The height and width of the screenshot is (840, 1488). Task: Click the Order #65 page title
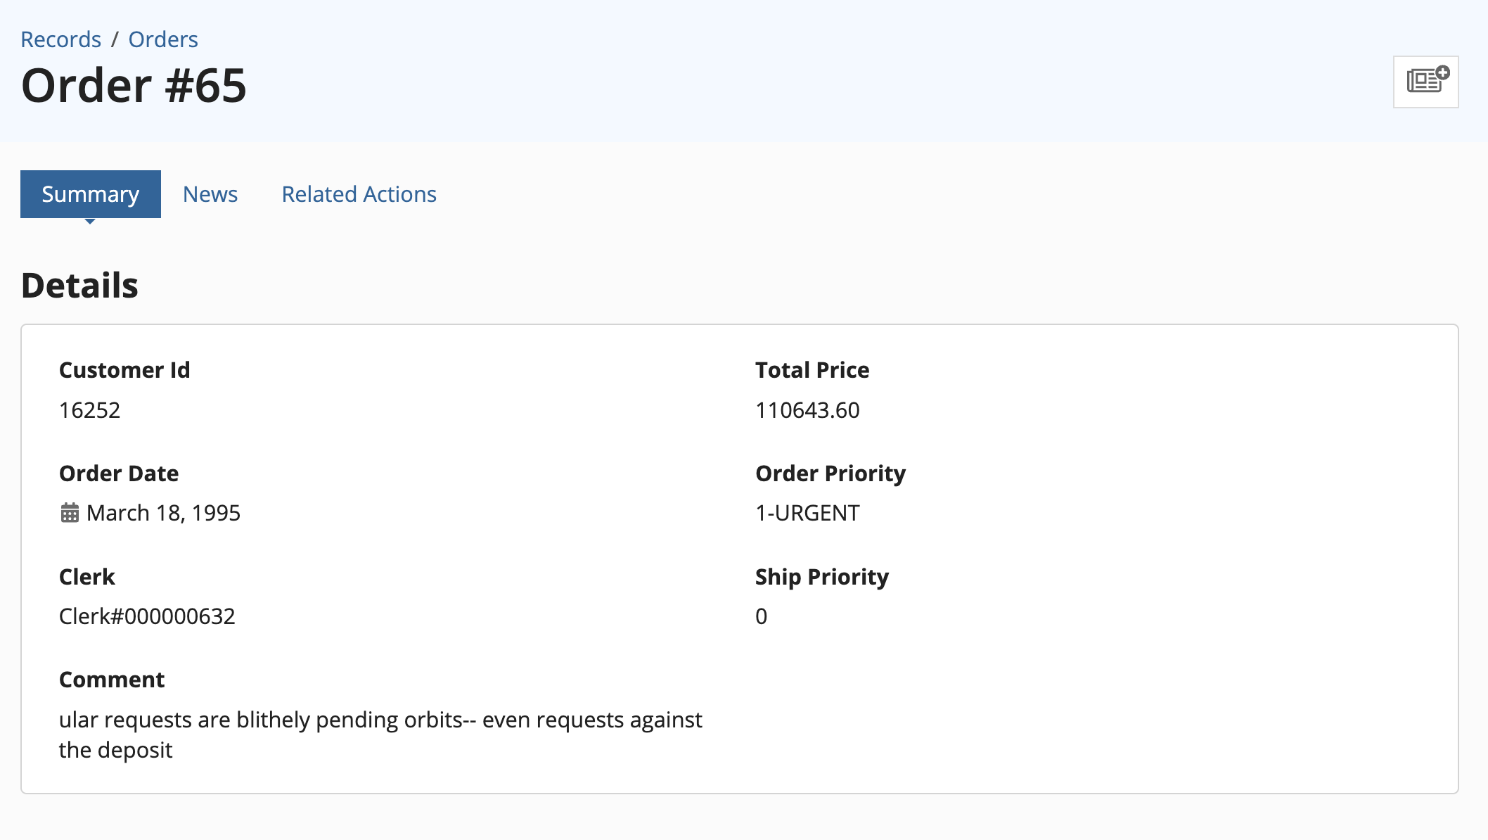tap(134, 85)
